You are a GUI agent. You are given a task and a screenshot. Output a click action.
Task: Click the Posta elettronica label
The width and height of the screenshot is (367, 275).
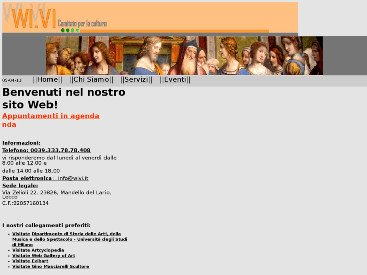[27, 178]
